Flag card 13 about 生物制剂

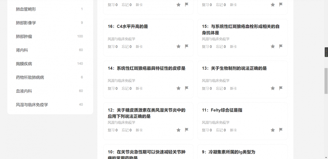(281, 88)
